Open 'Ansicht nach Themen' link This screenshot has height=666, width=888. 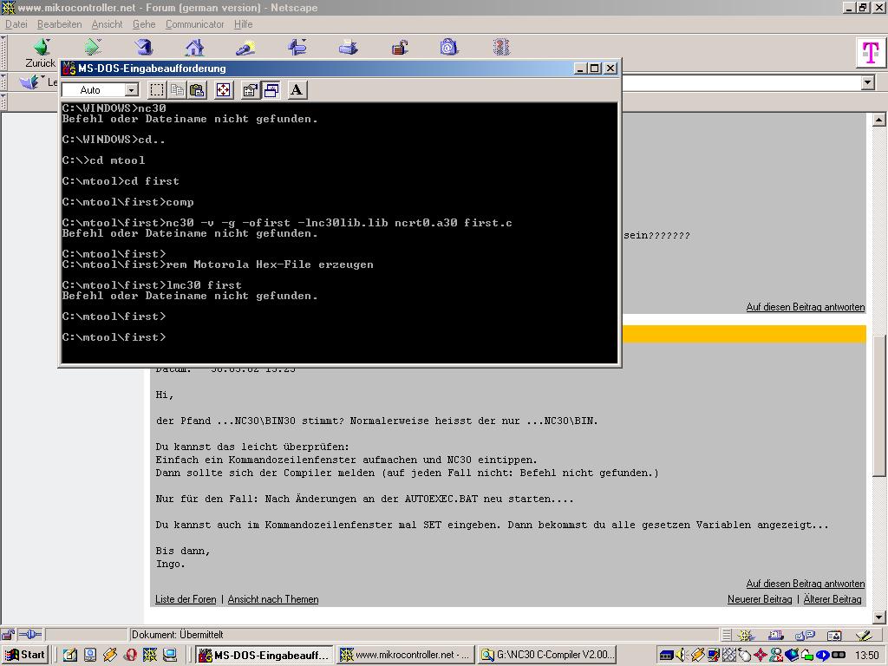tap(273, 599)
